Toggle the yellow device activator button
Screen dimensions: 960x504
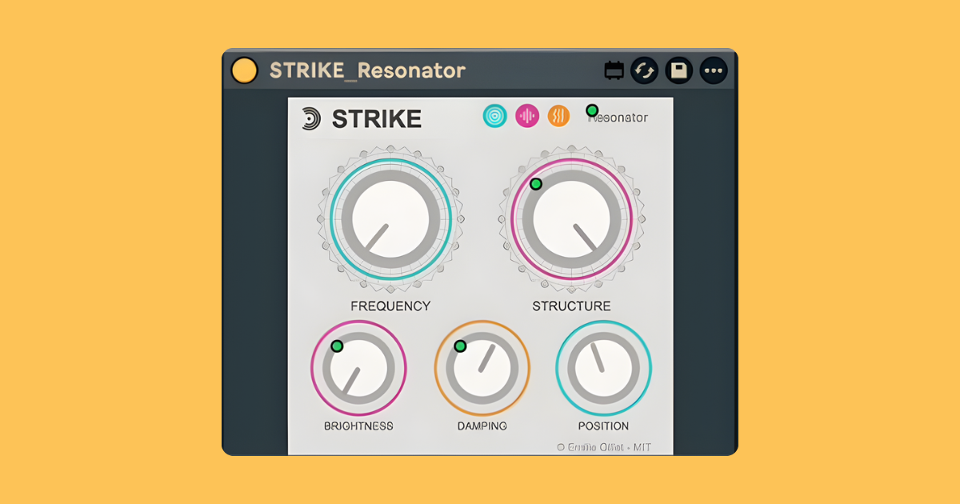click(x=244, y=70)
